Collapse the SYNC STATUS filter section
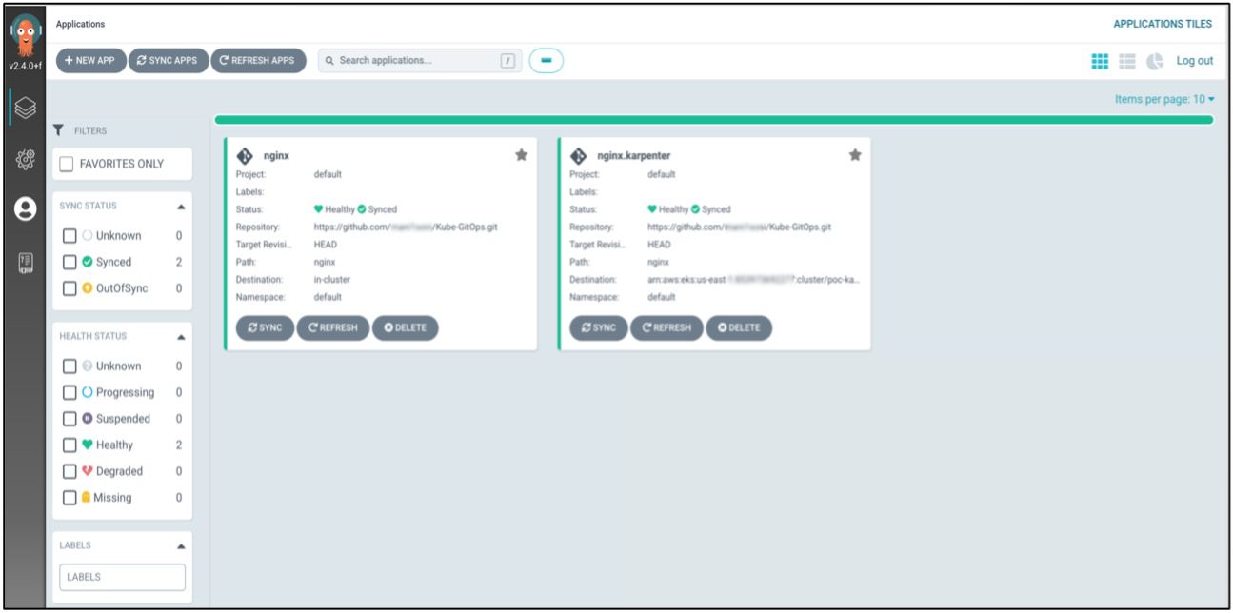The image size is (1233, 613). click(x=181, y=207)
